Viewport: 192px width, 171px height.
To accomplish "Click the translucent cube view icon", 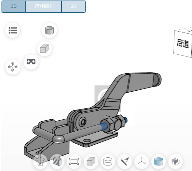I will pyautogui.click(x=45, y=49).
